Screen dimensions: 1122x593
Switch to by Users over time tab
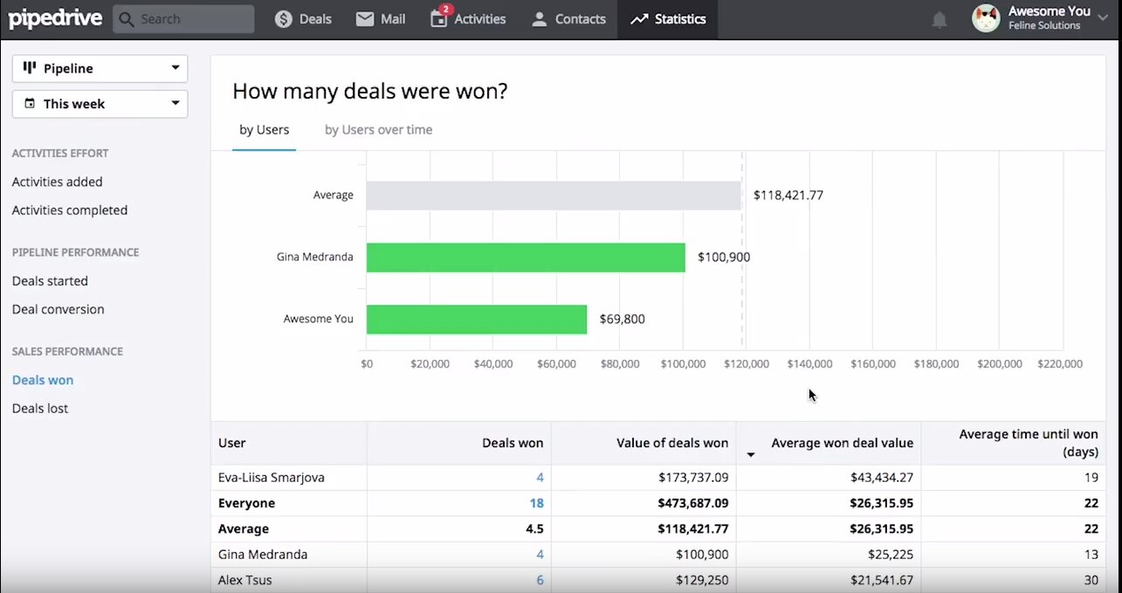(x=378, y=130)
